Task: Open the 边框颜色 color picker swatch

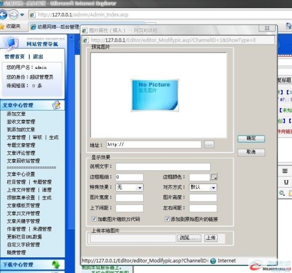Action: (x=214, y=177)
